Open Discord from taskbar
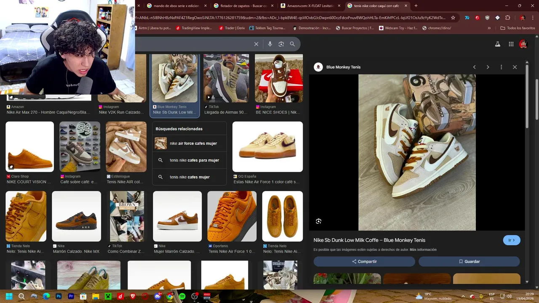 coord(157,296)
